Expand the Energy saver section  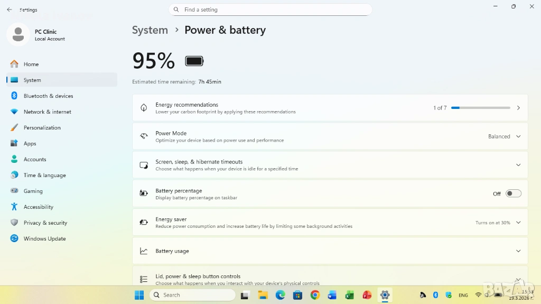(518, 223)
